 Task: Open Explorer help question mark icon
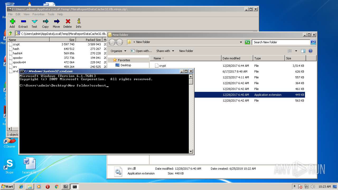(x=311, y=51)
